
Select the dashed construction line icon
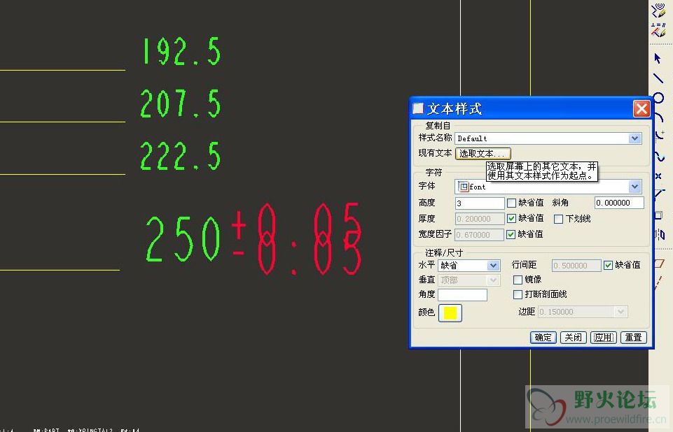pyautogui.click(x=659, y=283)
